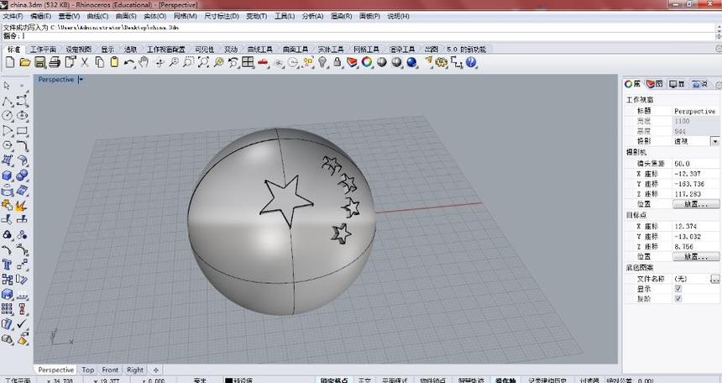Open the Perspective viewport title dropdown arrow
This screenshot has height=383, width=722.
pyautogui.click(x=81, y=80)
